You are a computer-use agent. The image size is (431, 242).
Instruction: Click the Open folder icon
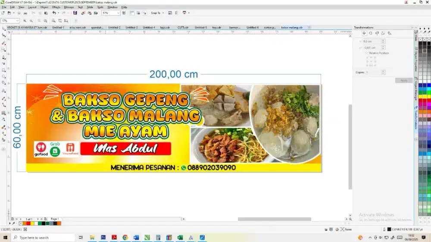coord(9,13)
